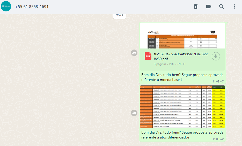242x146 pixels.
Task: Click the read checkmarks beside 11:02
Action: pos(222,81)
